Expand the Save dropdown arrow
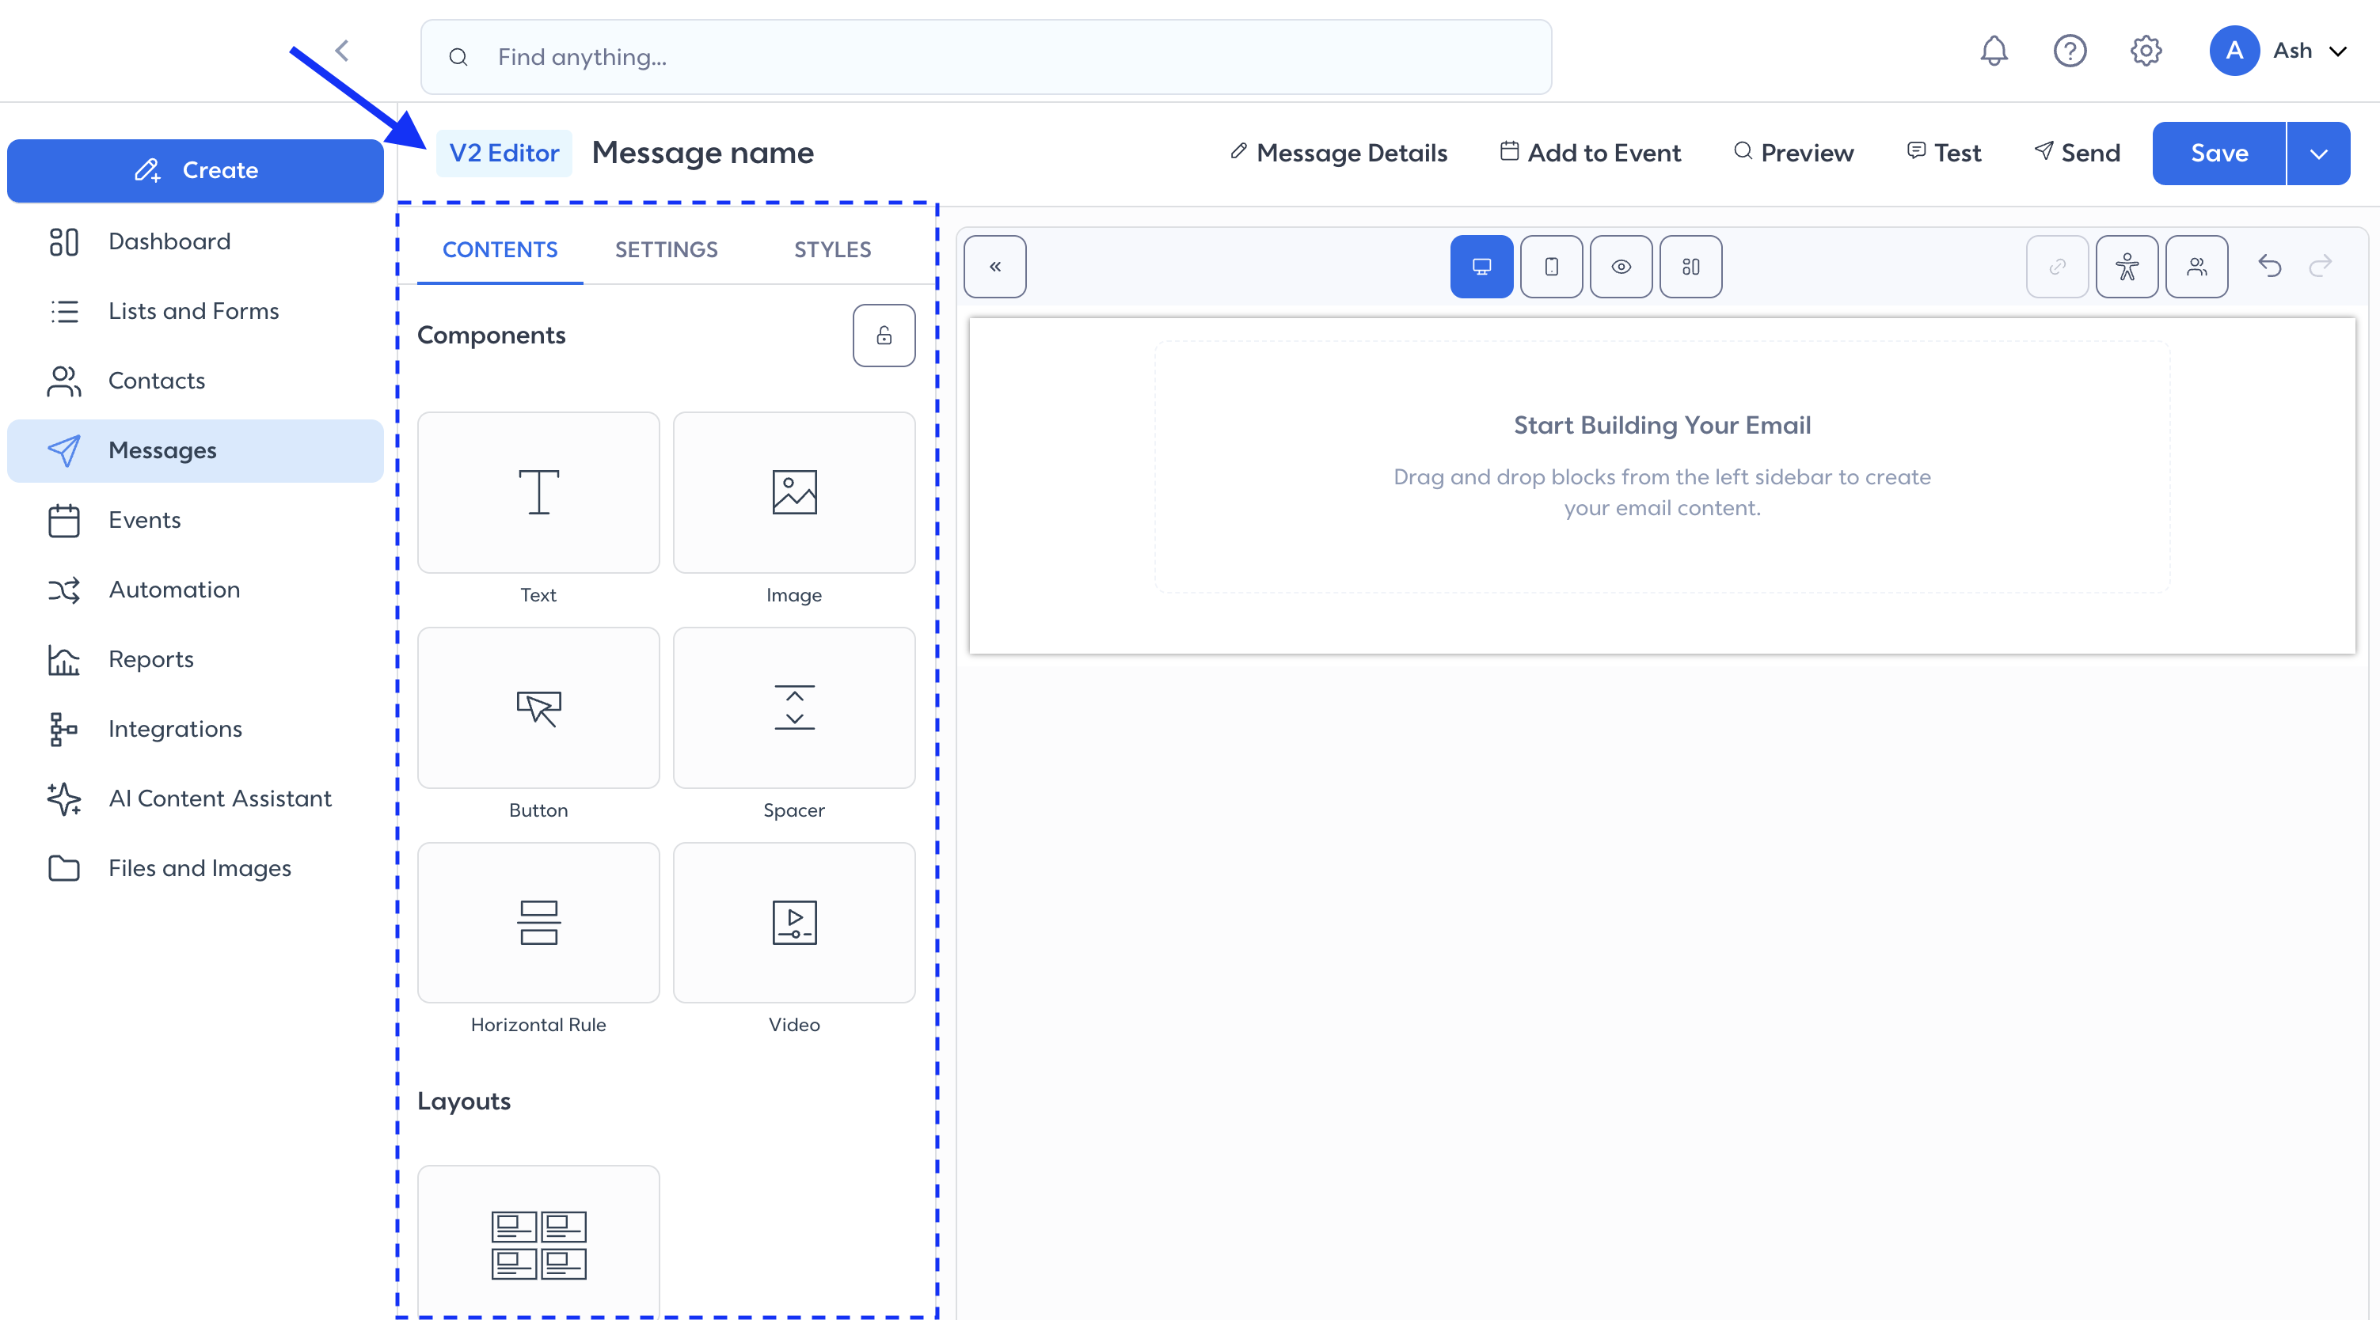The image size is (2380, 1320). coord(2318,154)
